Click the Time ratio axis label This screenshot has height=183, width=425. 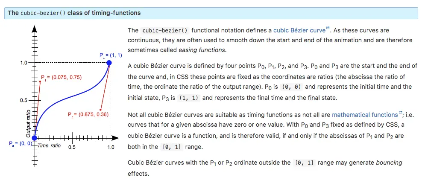tap(49, 145)
